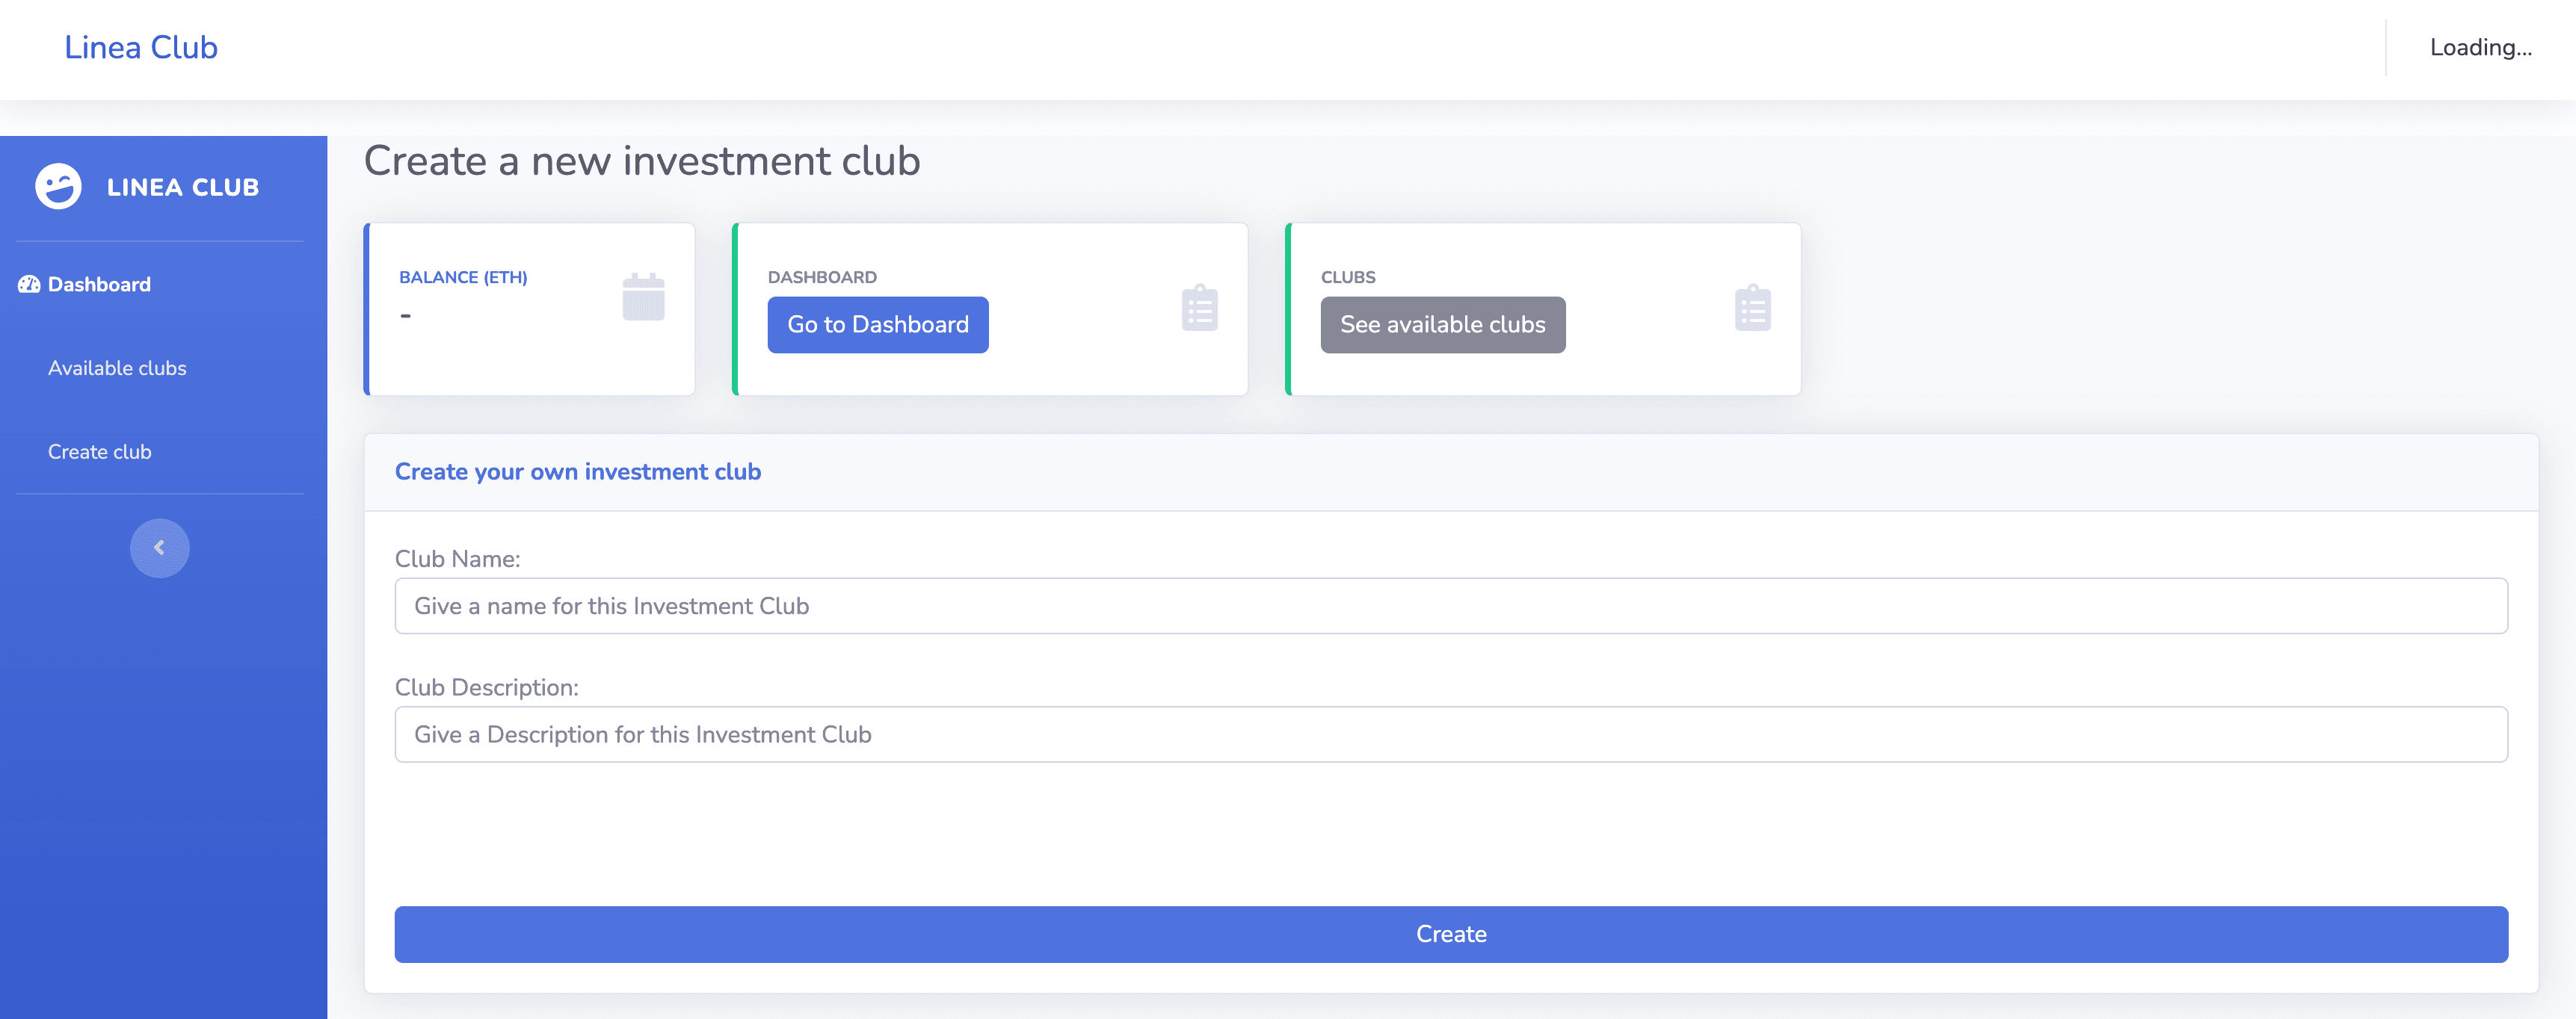Click the Create button
This screenshot has width=2576, height=1019.
1450,934
